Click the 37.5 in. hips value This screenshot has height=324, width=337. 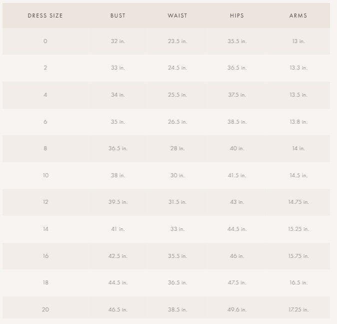pos(237,95)
